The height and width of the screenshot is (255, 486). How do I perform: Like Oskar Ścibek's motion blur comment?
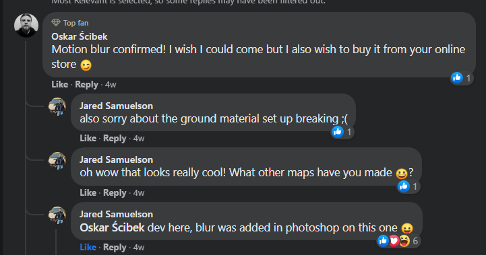(60, 85)
